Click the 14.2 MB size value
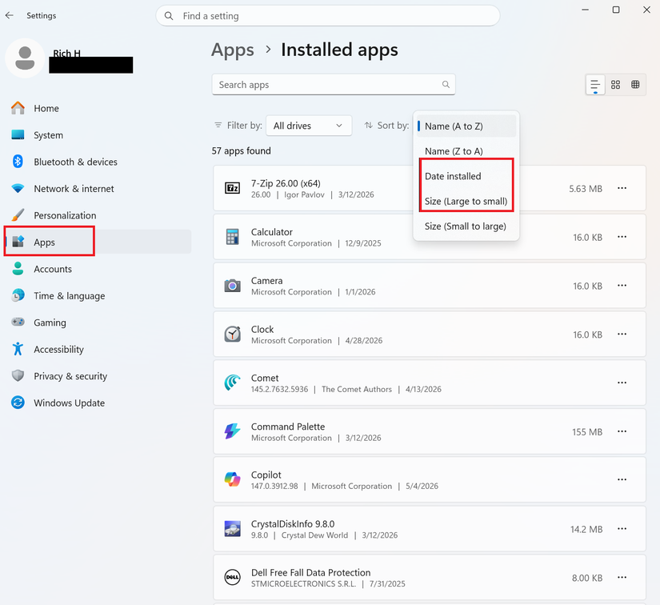The width and height of the screenshot is (660, 605). (586, 529)
